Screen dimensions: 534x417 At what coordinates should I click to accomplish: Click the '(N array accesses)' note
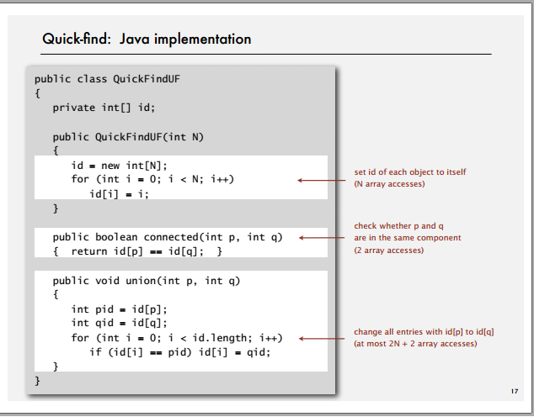(x=389, y=184)
